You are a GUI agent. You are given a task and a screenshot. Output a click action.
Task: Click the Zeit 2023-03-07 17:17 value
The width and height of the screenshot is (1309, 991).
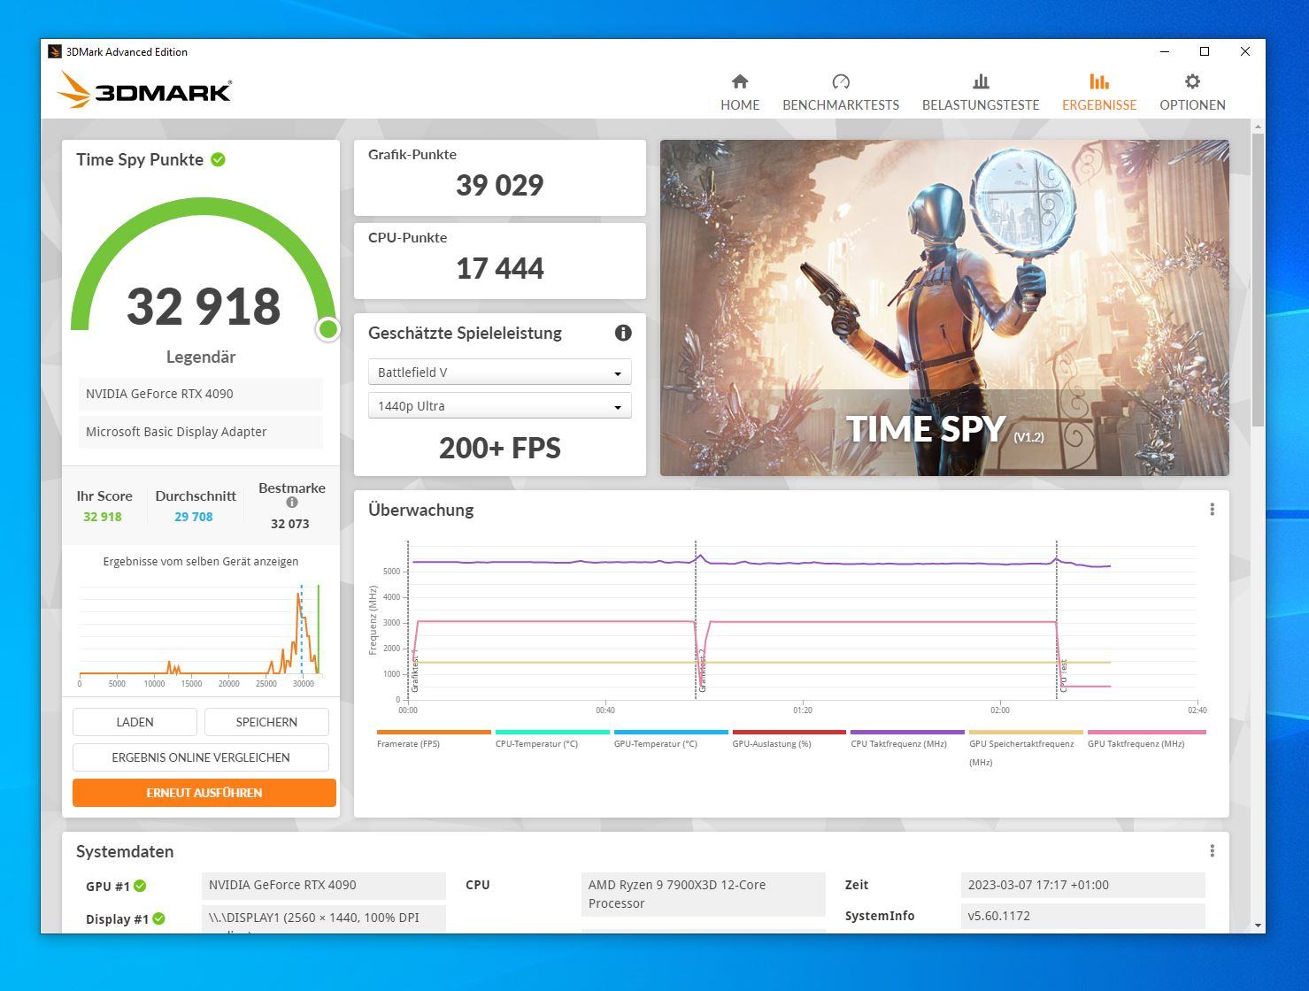1083,885
